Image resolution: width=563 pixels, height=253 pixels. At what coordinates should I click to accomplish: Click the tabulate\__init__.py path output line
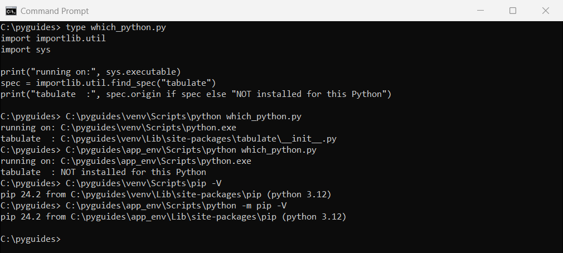168,139
